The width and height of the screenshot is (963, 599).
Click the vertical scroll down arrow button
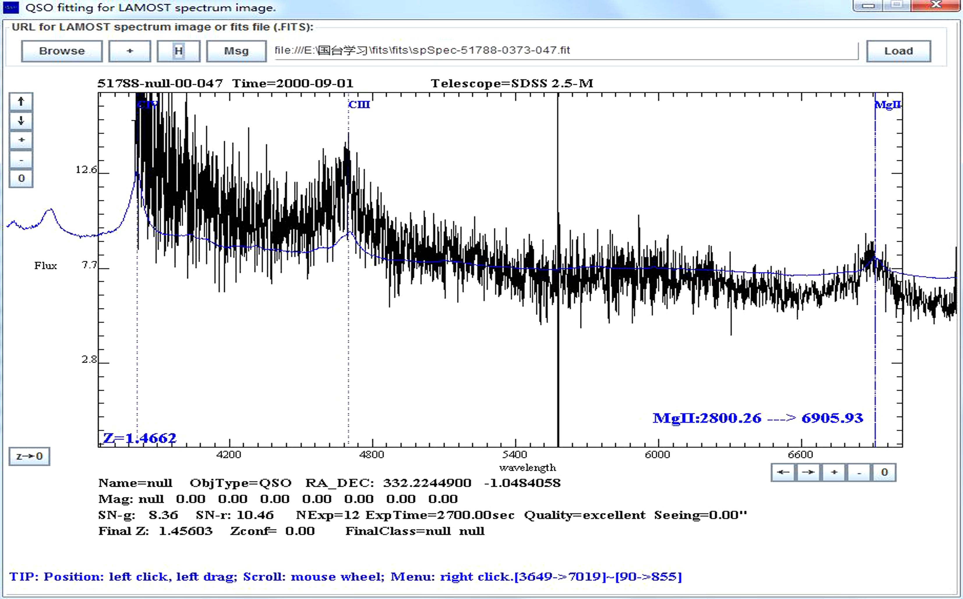pyautogui.click(x=21, y=121)
